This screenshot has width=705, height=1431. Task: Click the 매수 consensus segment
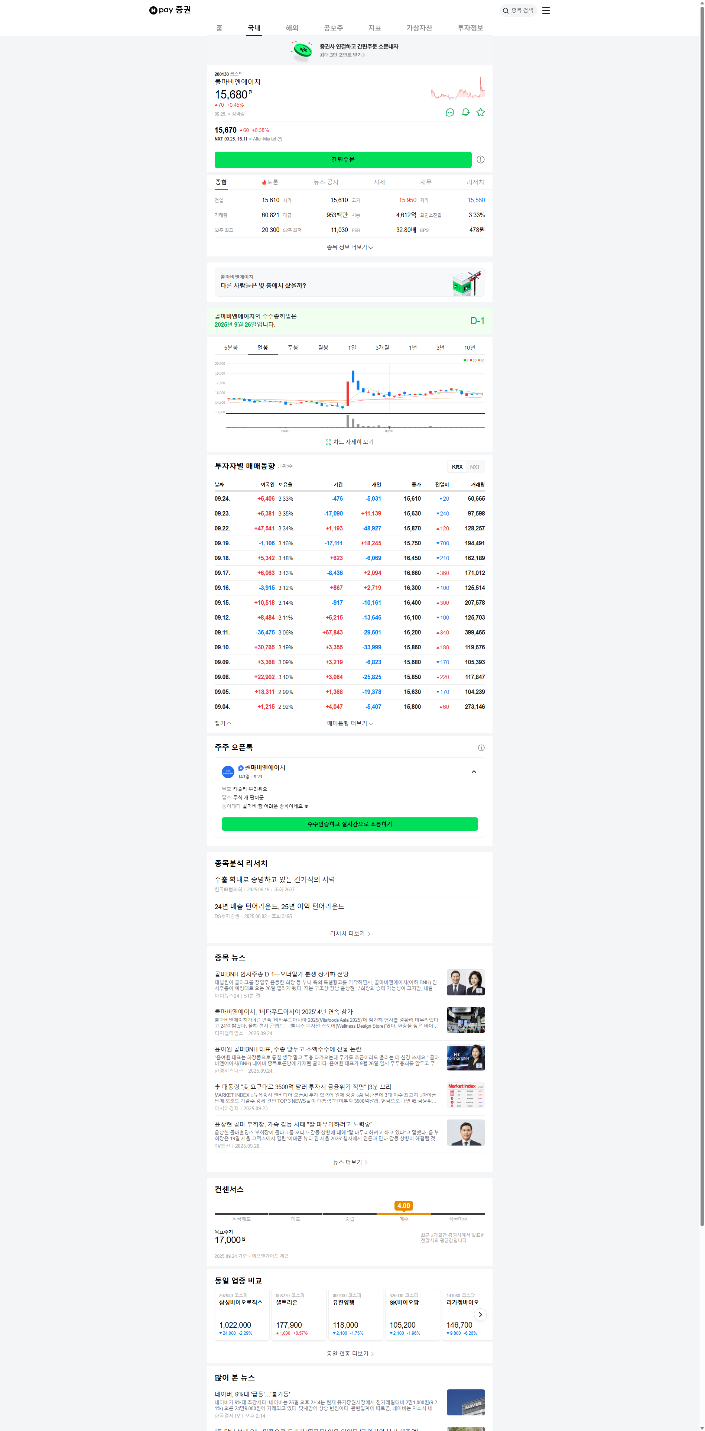[403, 1219]
